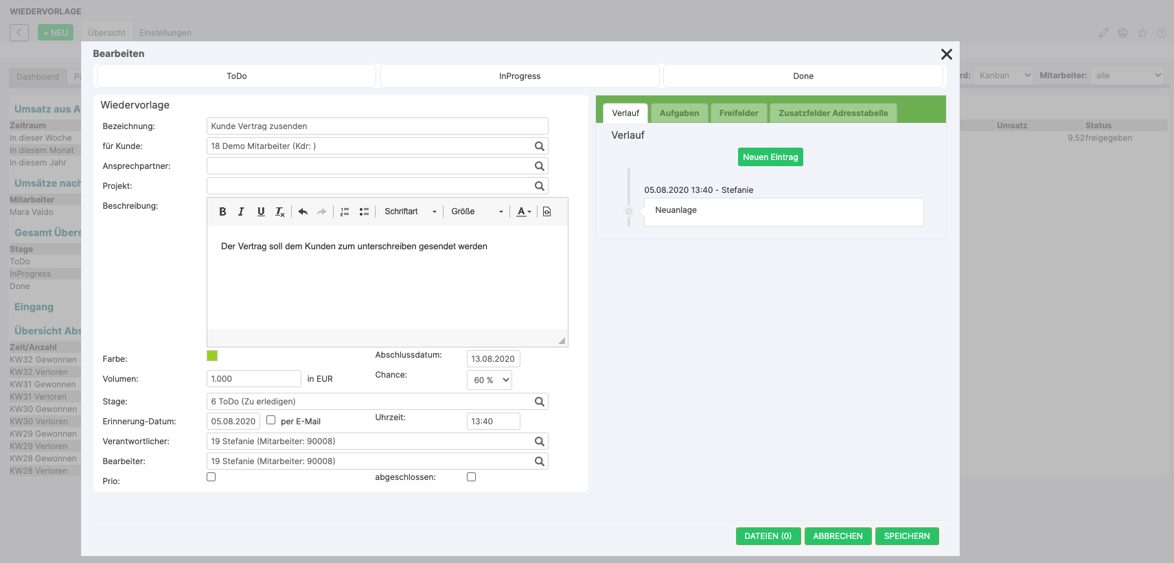Click the Bezeichnung text field
Image resolution: width=1174 pixels, height=563 pixels.
377,126
